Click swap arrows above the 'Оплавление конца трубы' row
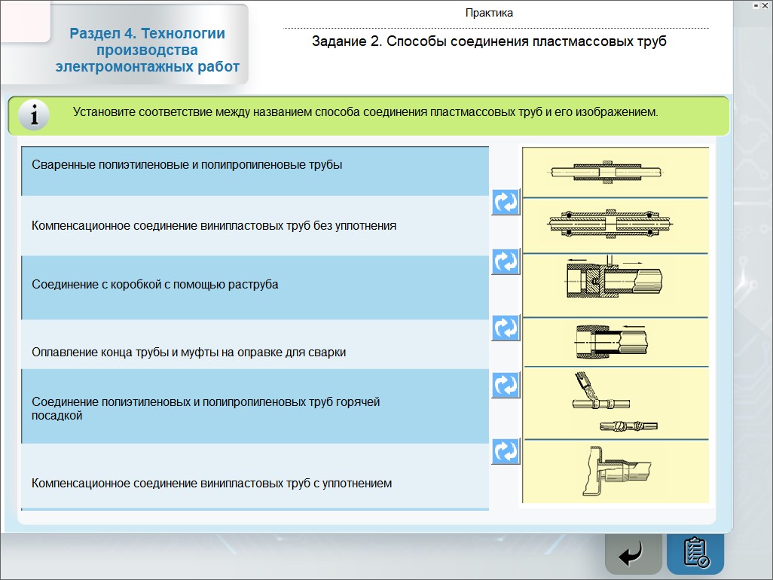Image resolution: width=773 pixels, height=580 pixels. click(506, 328)
